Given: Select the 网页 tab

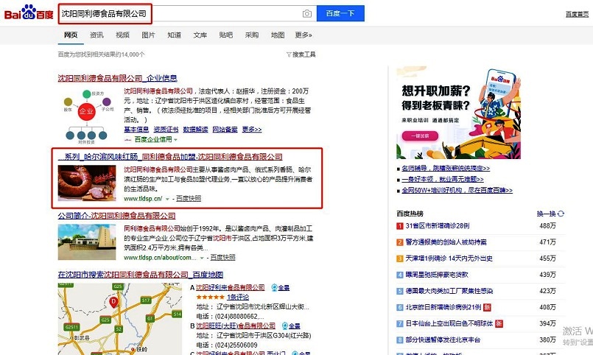Looking at the screenshot, I should [71, 35].
